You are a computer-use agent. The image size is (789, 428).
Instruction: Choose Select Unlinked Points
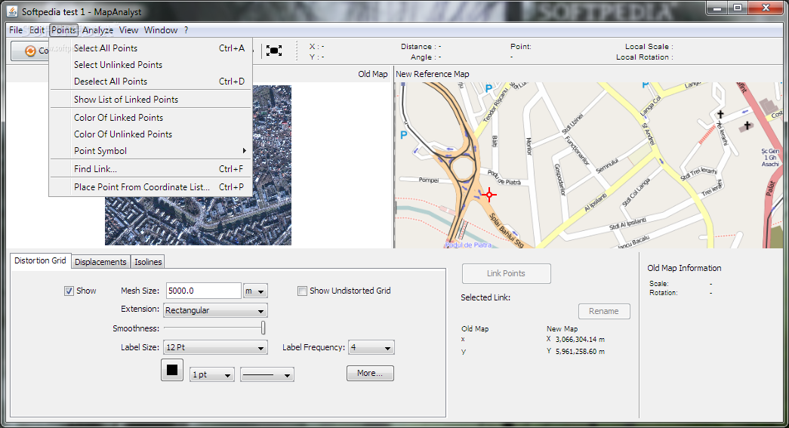[150, 65]
